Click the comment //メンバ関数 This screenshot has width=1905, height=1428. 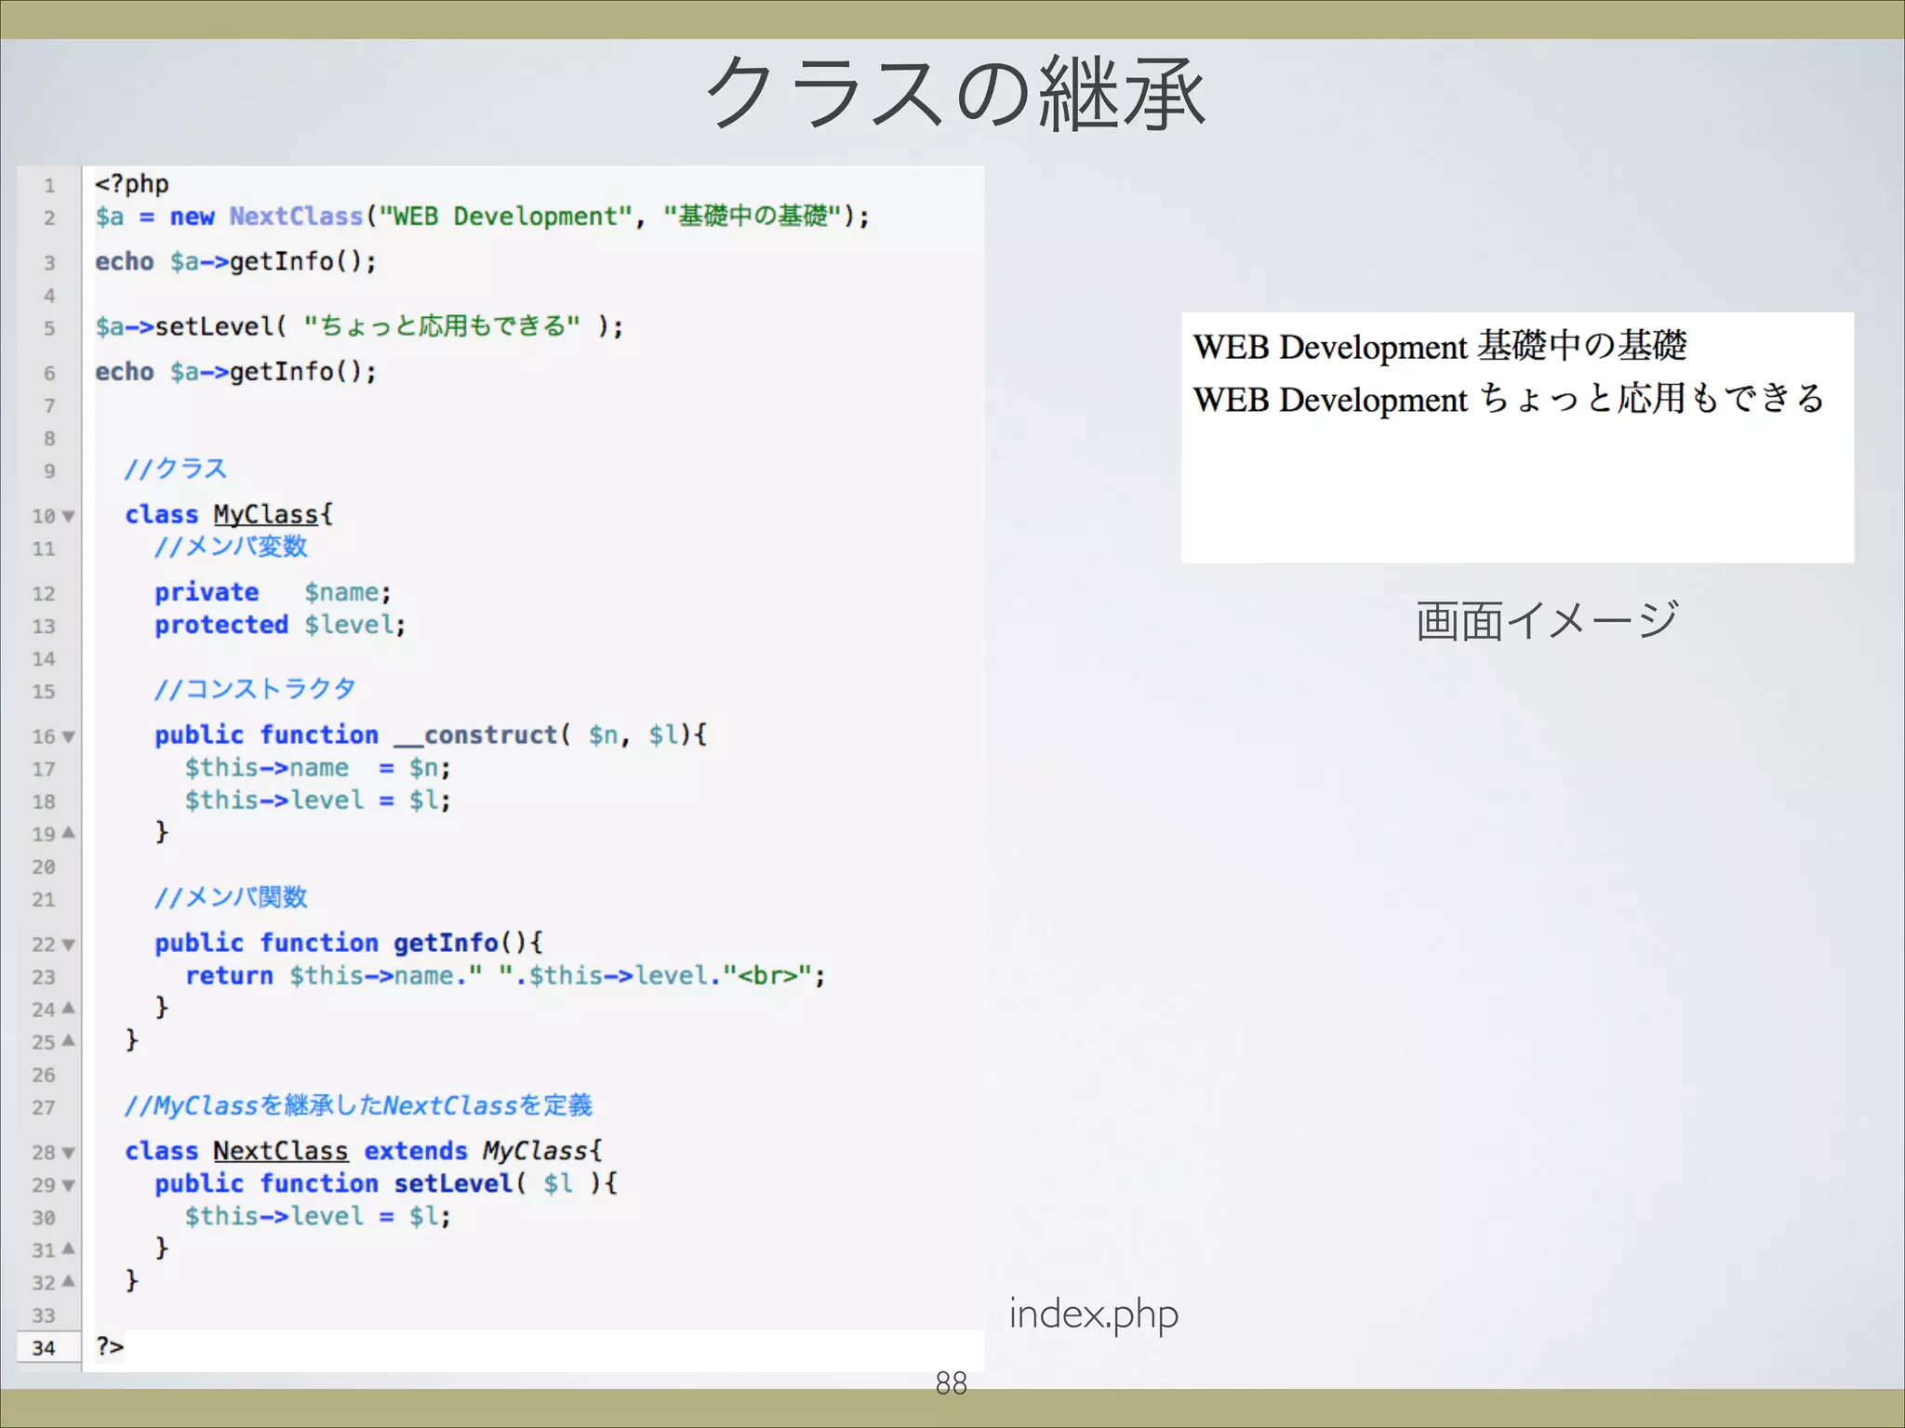231,897
